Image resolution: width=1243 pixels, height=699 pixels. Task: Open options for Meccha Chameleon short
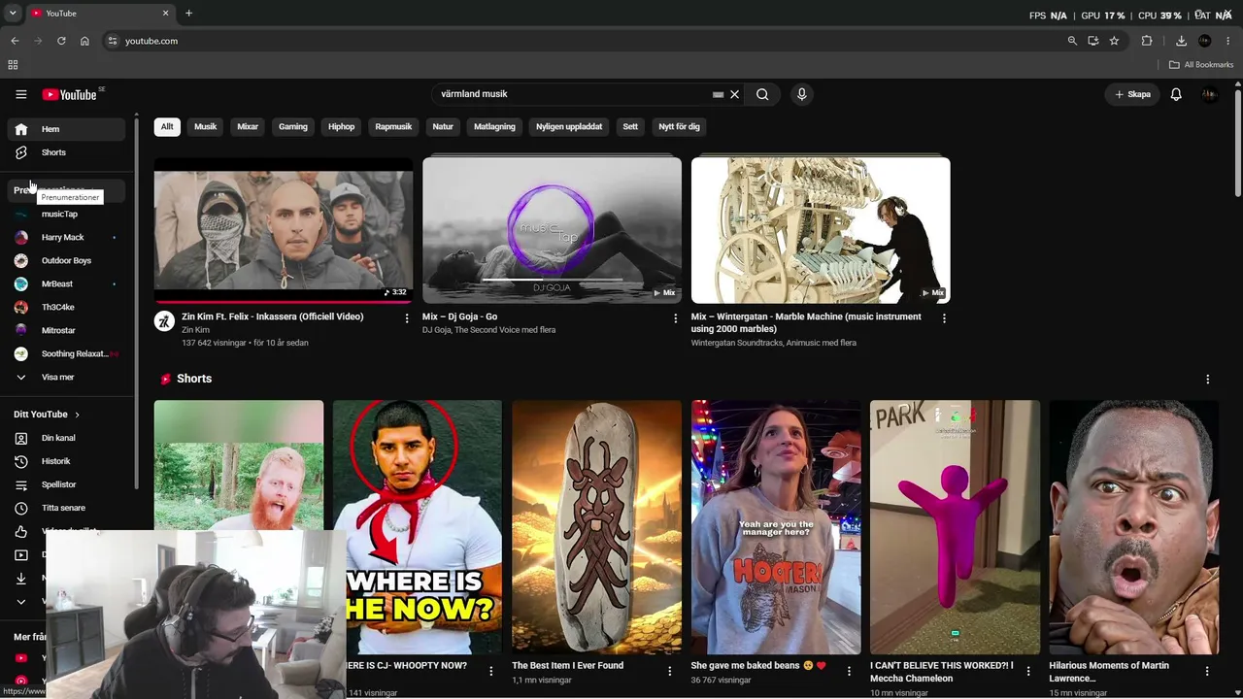tap(1028, 671)
